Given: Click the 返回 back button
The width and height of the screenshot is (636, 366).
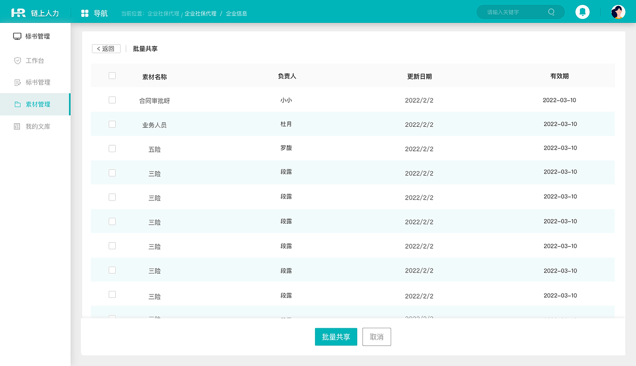Looking at the screenshot, I should click(106, 49).
